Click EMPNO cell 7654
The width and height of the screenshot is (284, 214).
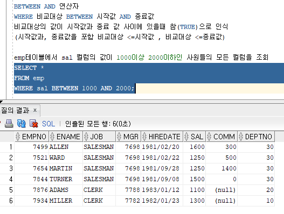[x=31, y=168]
